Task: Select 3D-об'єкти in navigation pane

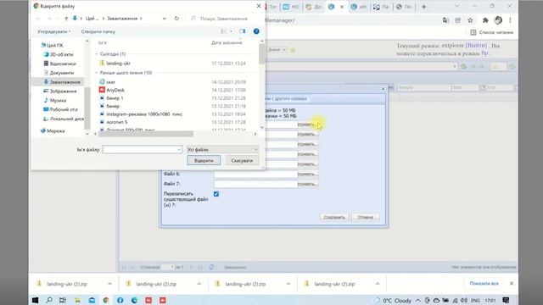Action: (x=58, y=54)
